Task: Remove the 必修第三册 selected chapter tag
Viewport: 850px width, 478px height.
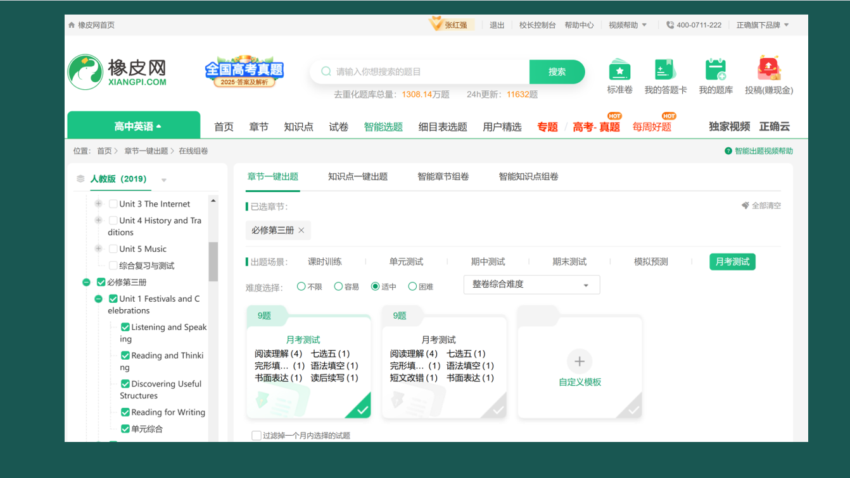Action: [301, 230]
